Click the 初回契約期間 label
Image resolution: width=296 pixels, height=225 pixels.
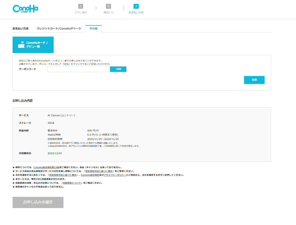[55, 139]
